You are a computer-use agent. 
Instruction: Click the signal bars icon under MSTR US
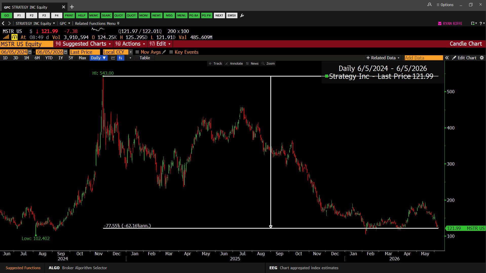[6, 37]
